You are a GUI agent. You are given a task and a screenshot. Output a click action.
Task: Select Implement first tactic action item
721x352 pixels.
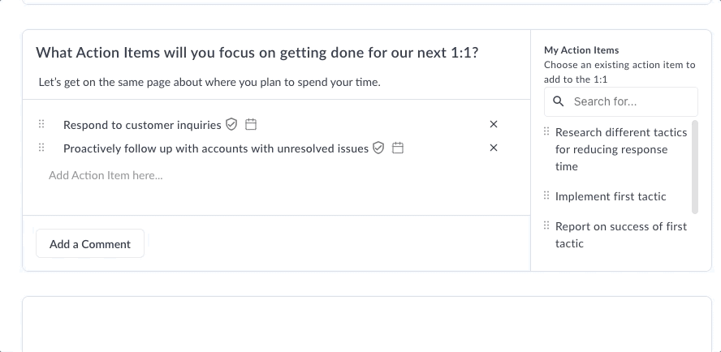click(x=611, y=196)
